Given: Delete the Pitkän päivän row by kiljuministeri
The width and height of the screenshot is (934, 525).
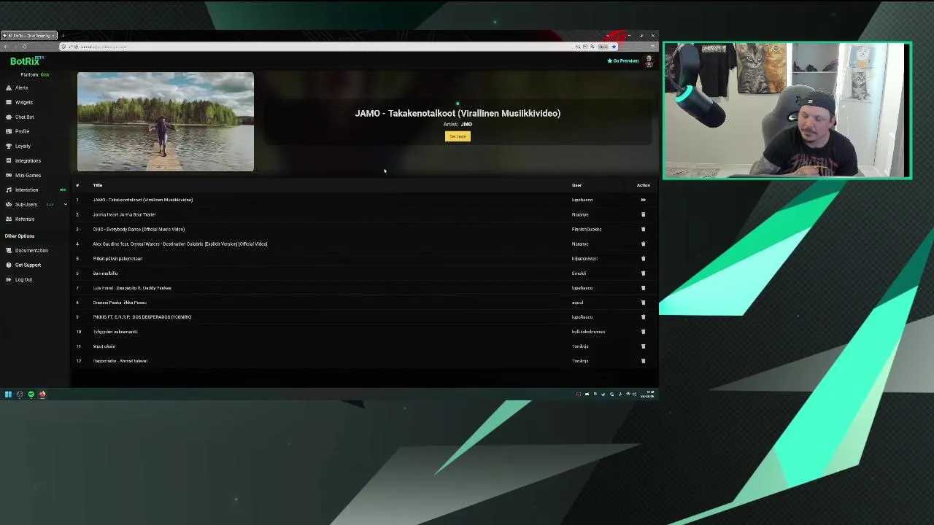Looking at the screenshot, I should click(643, 258).
